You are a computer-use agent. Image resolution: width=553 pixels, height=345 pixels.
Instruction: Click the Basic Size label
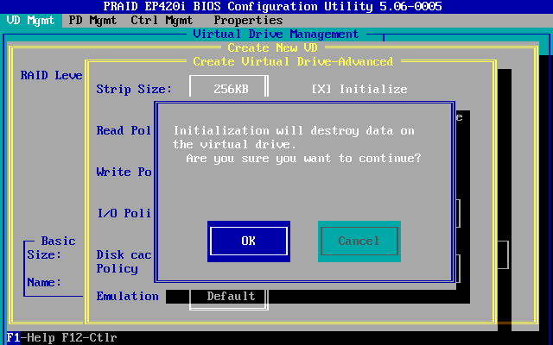(x=44, y=254)
